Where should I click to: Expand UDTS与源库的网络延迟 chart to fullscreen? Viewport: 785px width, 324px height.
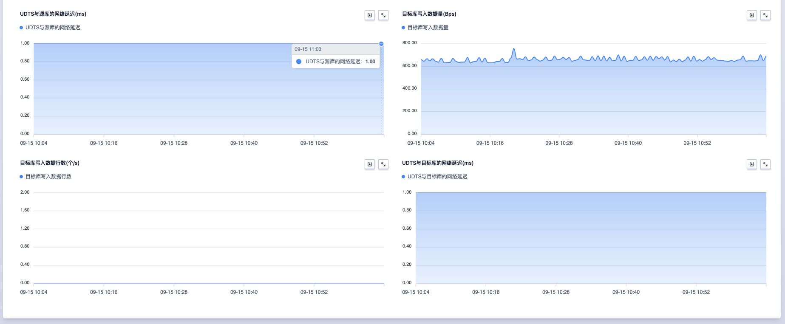click(x=383, y=15)
